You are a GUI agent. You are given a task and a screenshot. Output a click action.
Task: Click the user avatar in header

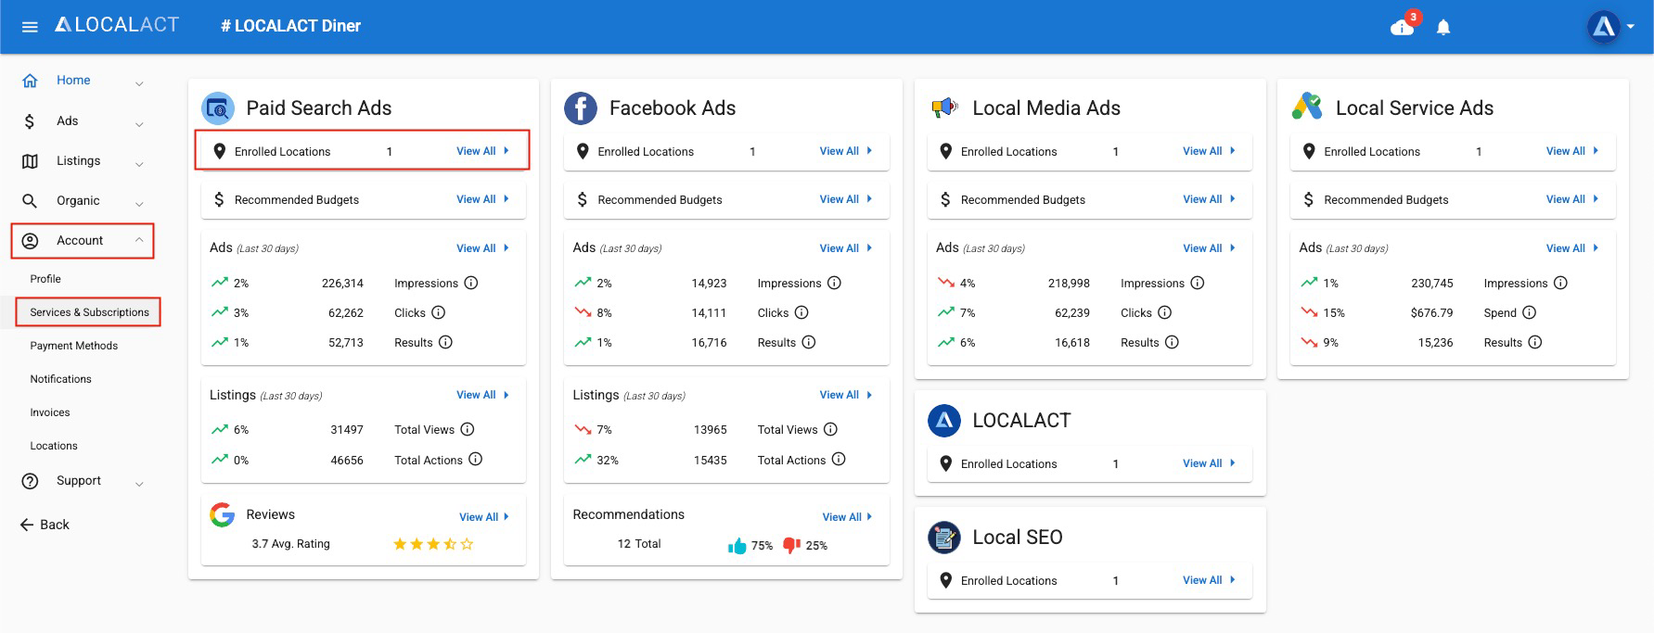[x=1604, y=27]
